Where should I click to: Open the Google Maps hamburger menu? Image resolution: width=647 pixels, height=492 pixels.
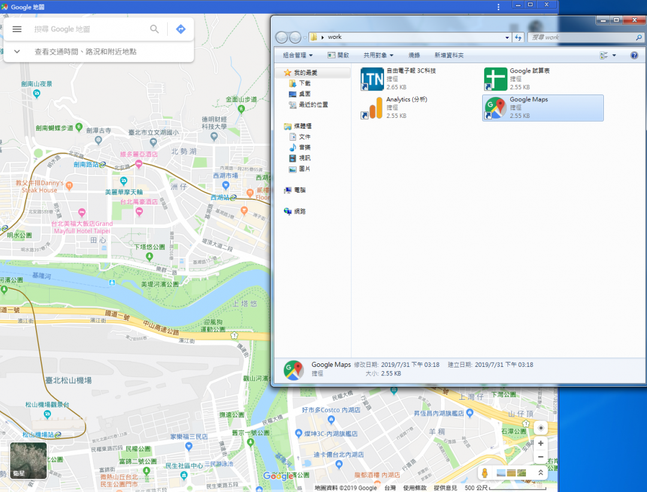[17, 29]
